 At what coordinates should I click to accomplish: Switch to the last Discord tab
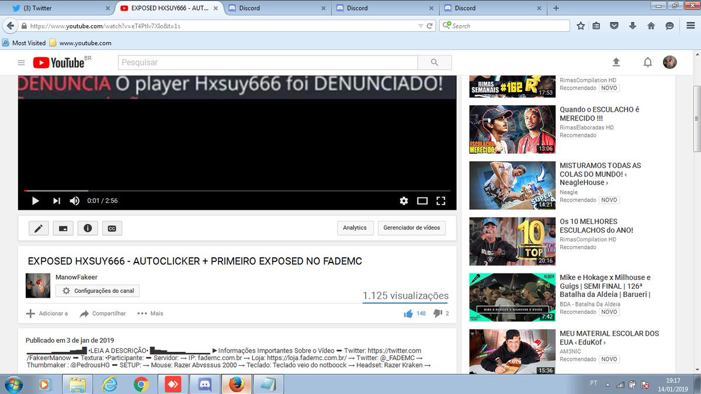click(x=493, y=8)
